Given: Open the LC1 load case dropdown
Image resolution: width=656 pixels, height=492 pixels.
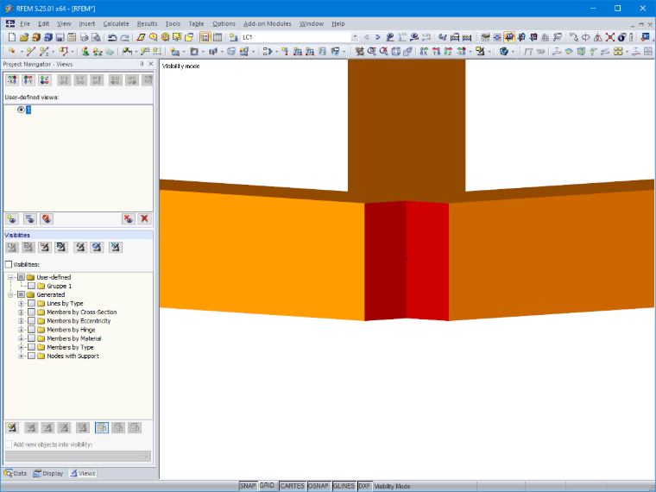Looking at the screenshot, I should point(355,37).
